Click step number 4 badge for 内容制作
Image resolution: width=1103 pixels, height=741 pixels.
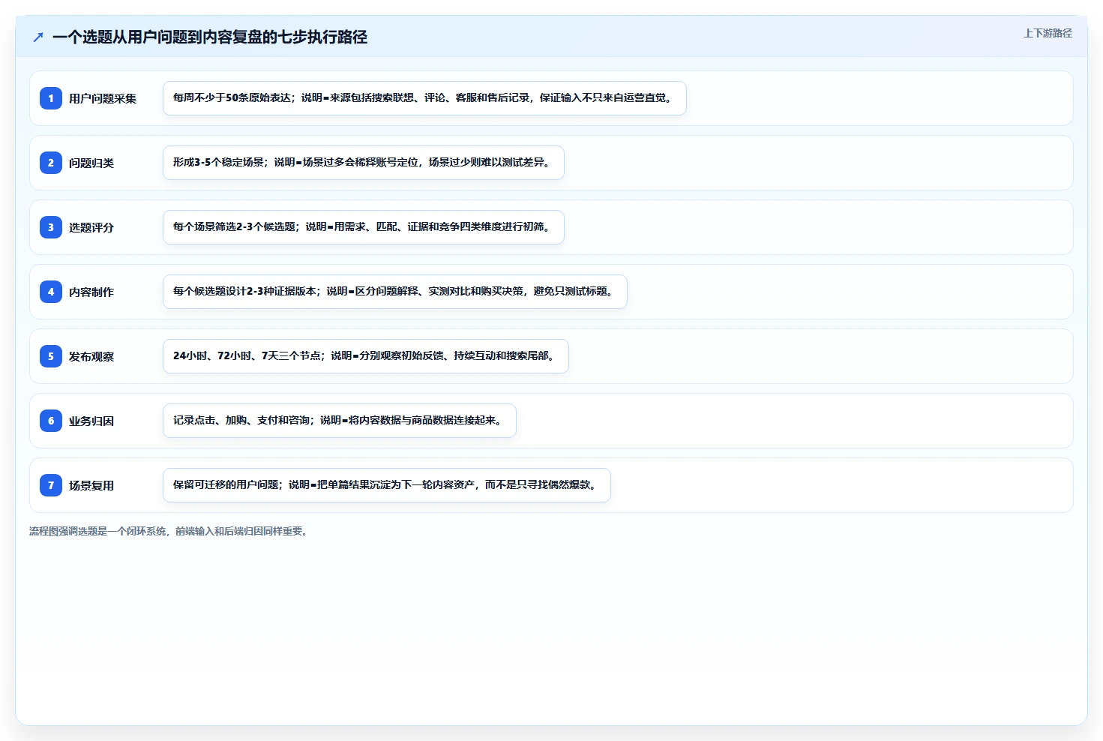pyautogui.click(x=51, y=292)
